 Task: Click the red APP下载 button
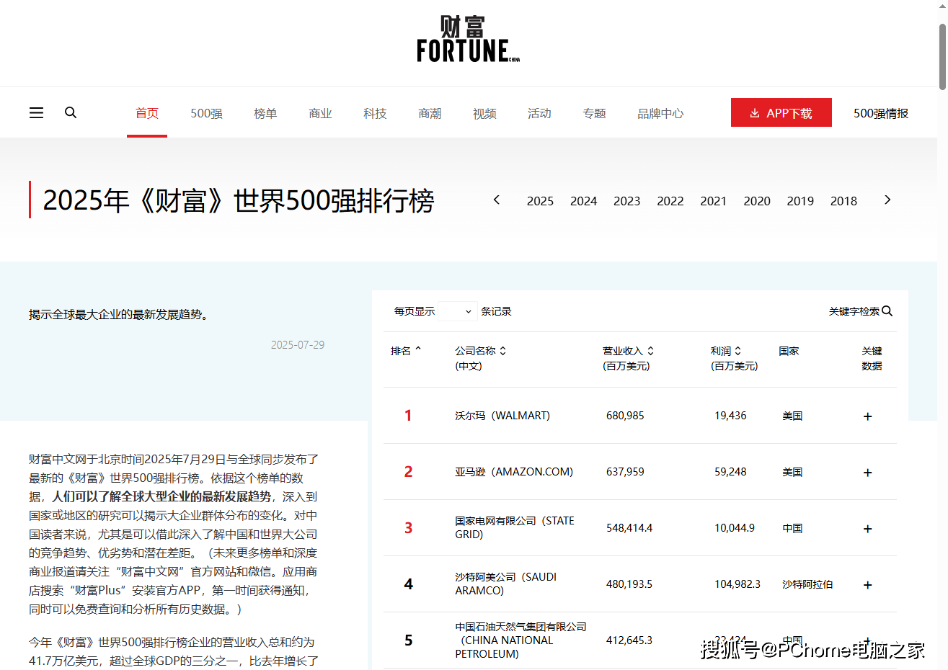781,112
